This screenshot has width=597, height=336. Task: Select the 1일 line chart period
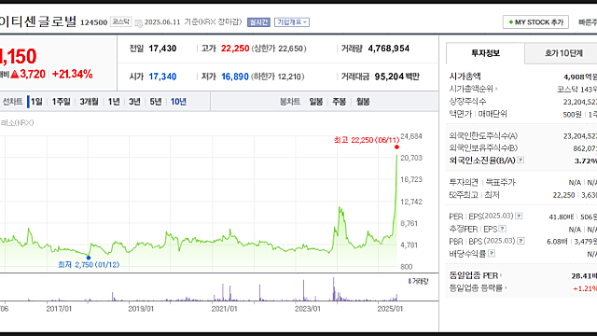[x=36, y=102]
